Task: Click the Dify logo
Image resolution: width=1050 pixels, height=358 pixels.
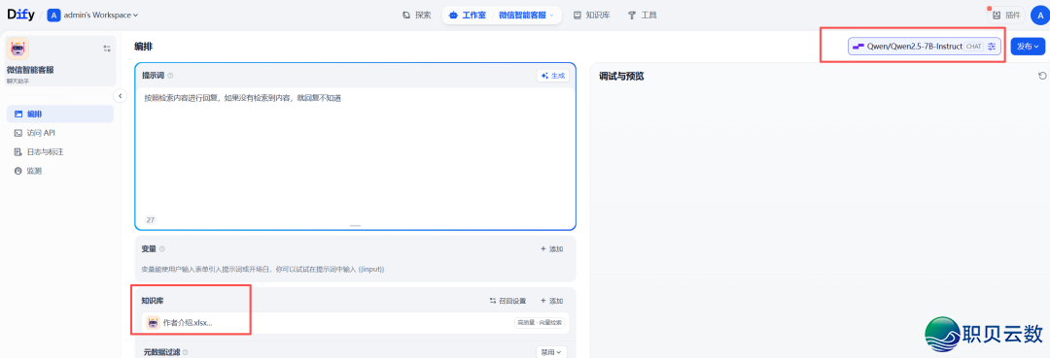Action: 20,14
